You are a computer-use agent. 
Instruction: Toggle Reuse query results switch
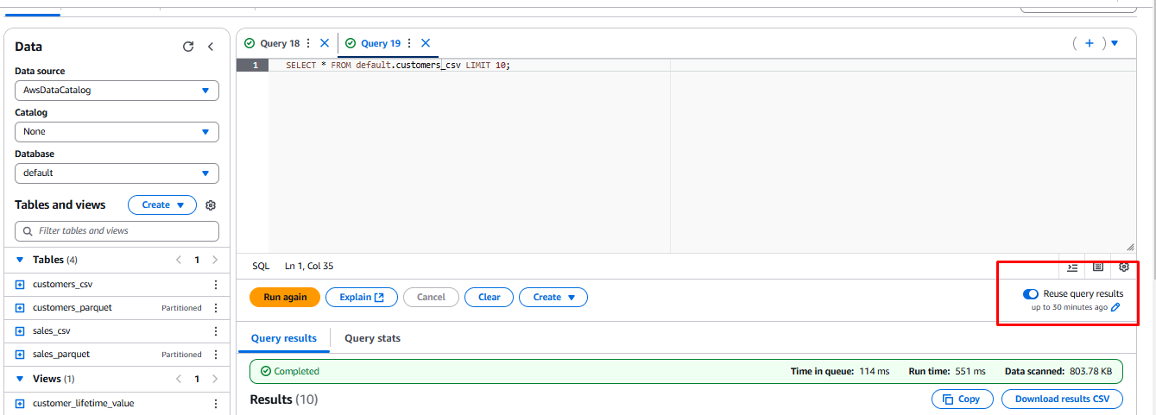[x=1030, y=294]
